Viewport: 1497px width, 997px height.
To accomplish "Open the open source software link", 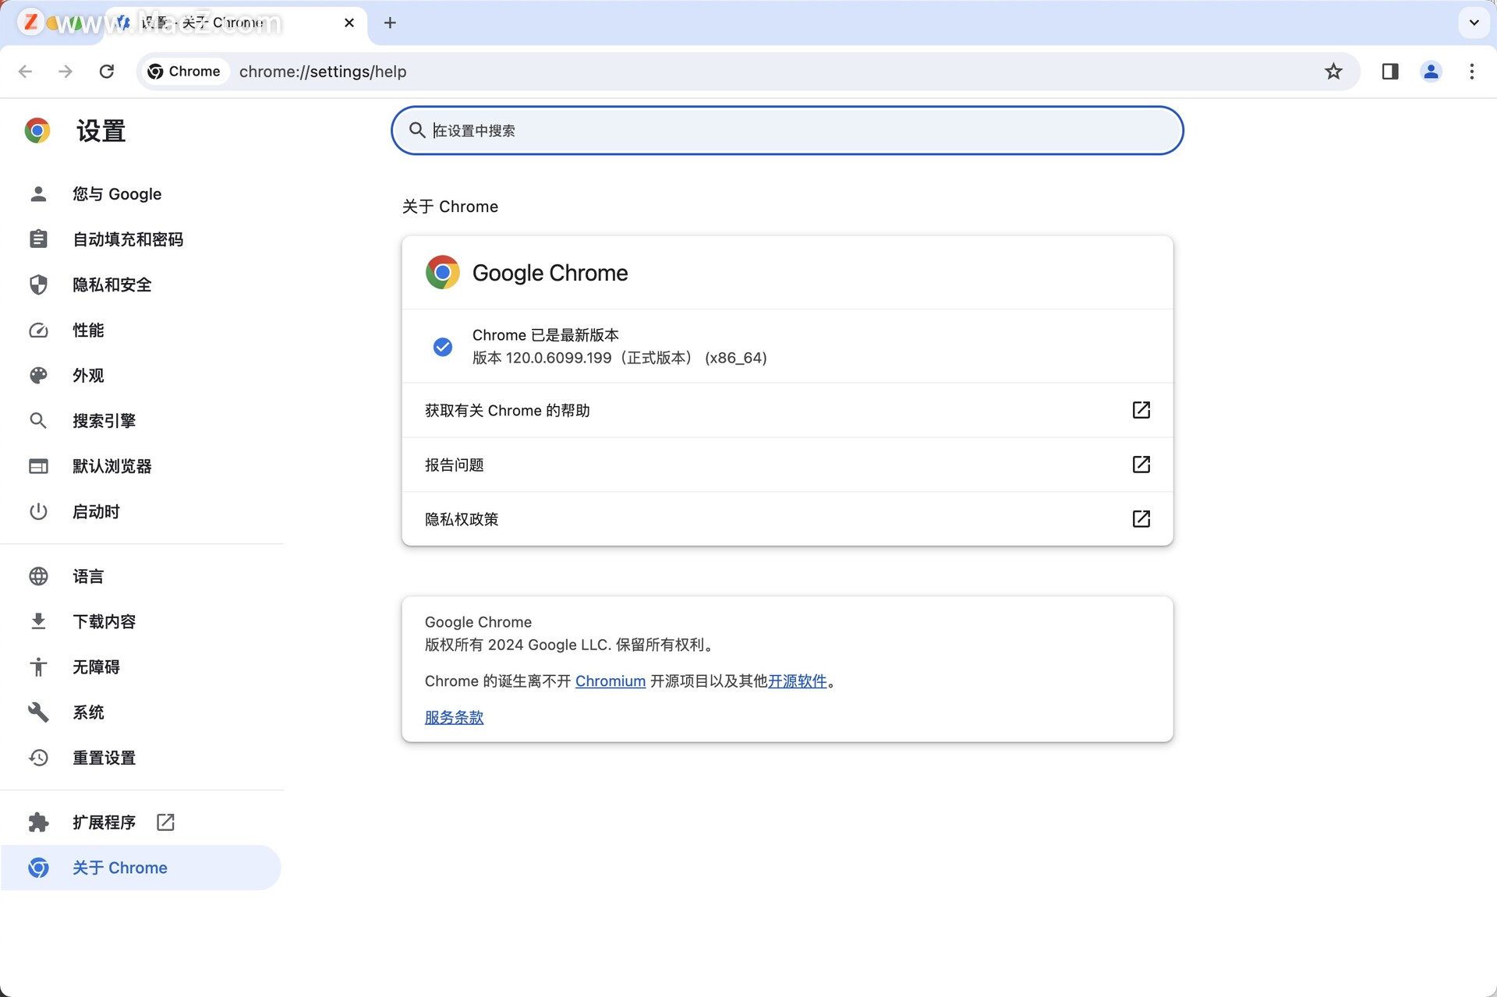I will click(797, 681).
